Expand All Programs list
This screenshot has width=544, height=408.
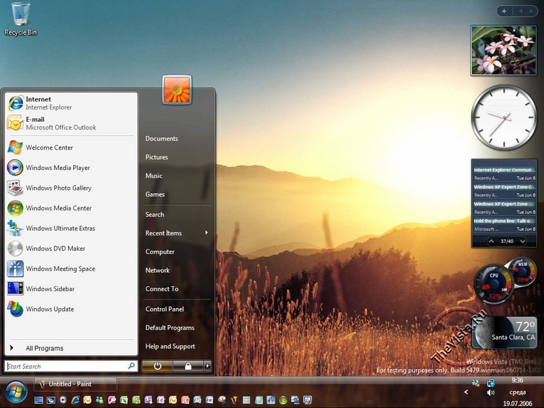44,348
